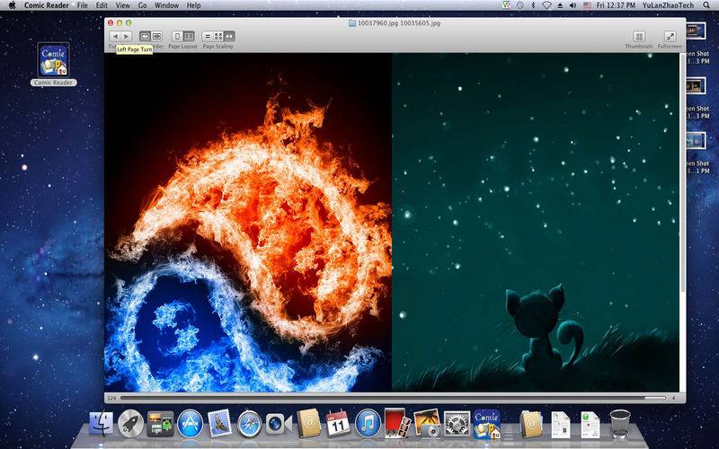Open Safari from the Dock
The width and height of the screenshot is (719, 449).
(250, 423)
